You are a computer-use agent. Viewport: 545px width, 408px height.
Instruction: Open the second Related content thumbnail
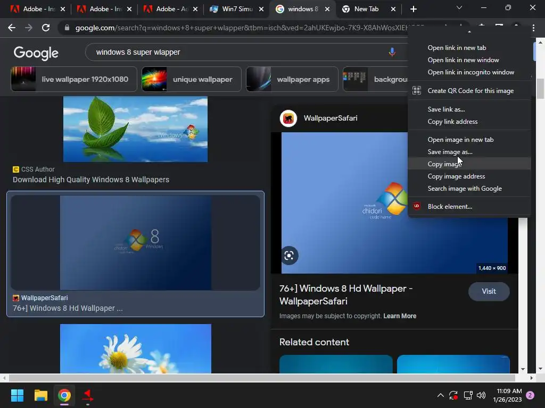[x=453, y=364]
